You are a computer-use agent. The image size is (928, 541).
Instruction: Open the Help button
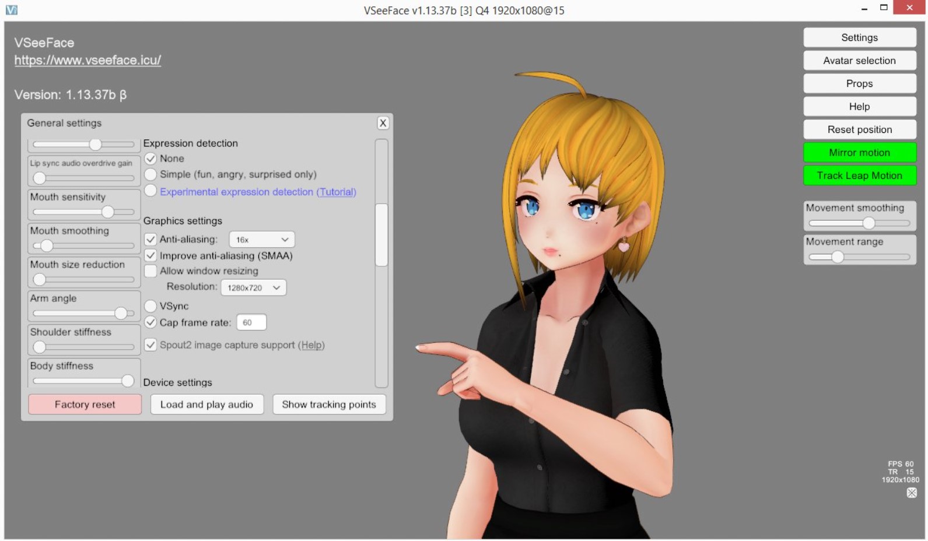pos(859,107)
